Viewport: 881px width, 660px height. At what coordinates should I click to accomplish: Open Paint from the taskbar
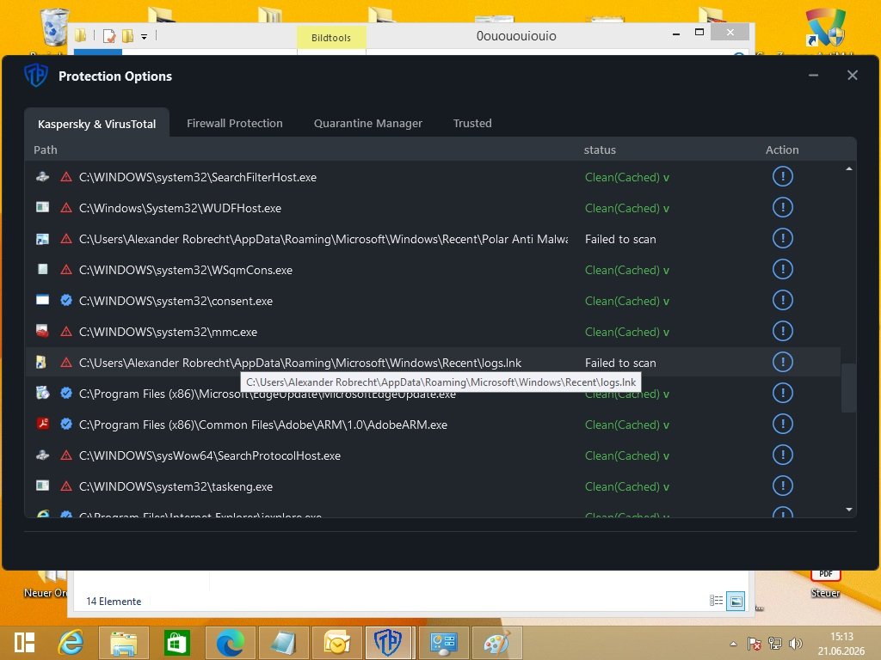pyautogui.click(x=496, y=643)
